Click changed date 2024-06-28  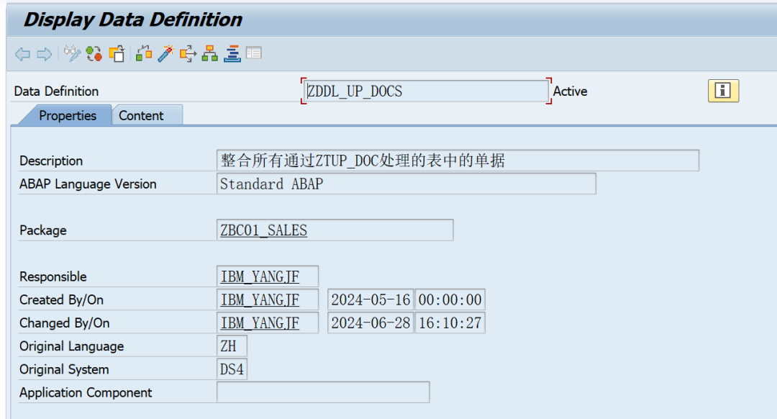[x=371, y=323]
